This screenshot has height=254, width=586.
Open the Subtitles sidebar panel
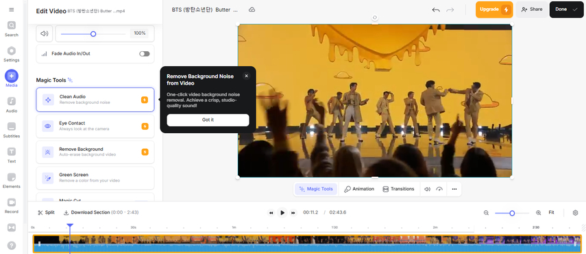(11, 130)
